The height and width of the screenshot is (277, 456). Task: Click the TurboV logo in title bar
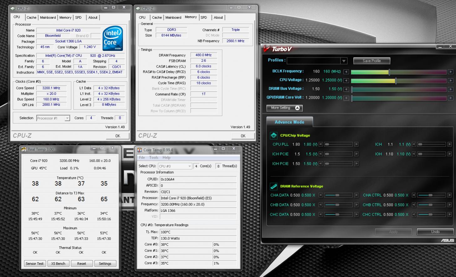tap(278, 49)
